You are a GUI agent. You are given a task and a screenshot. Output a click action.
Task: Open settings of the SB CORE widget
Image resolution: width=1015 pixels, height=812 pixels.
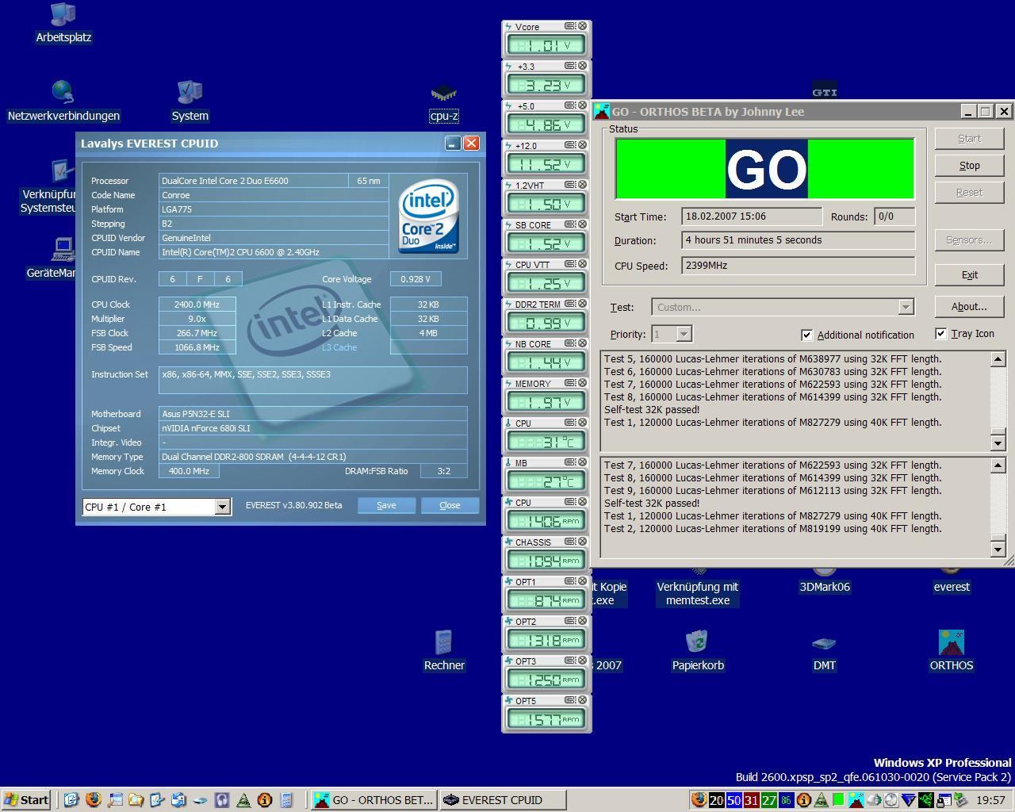(x=571, y=224)
